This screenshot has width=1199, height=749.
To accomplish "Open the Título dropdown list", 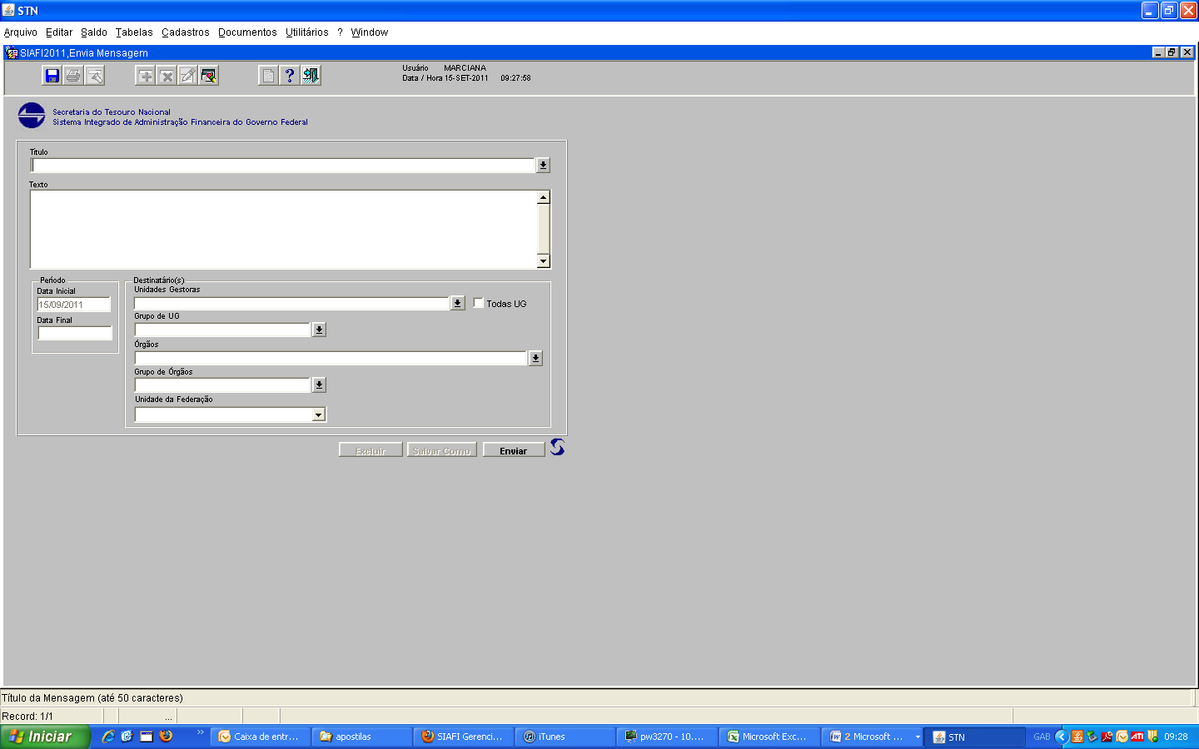I will (543, 166).
